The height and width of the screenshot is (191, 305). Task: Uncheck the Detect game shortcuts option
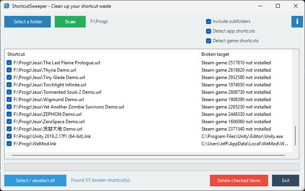pos(209,41)
